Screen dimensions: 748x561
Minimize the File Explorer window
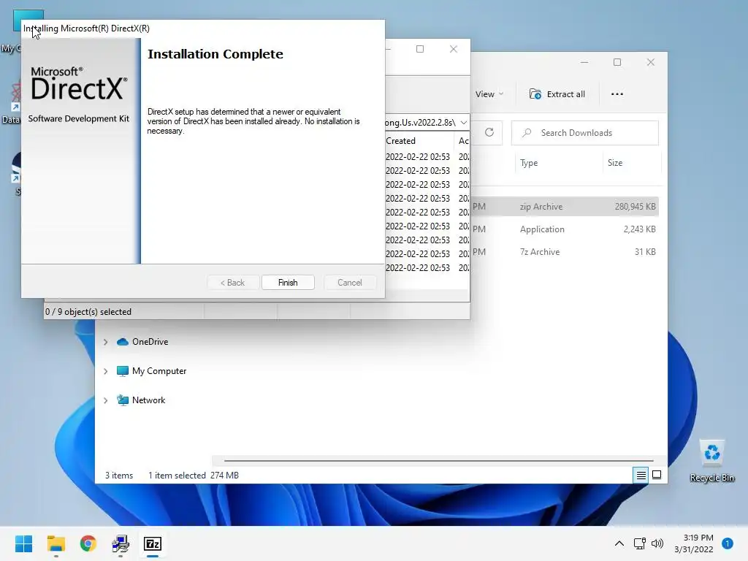click(x=584, y=62)
